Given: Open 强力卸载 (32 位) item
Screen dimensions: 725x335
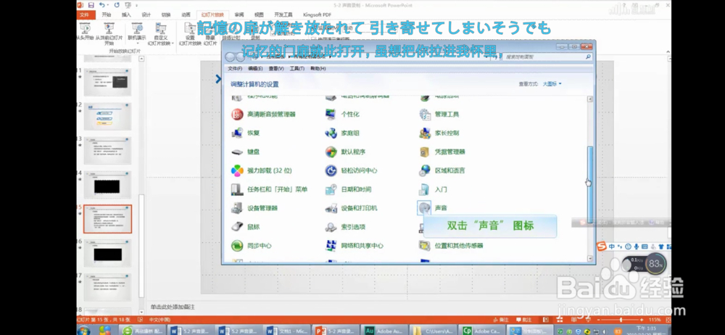Looking at the screenshot, I should [x=262, y=170].
